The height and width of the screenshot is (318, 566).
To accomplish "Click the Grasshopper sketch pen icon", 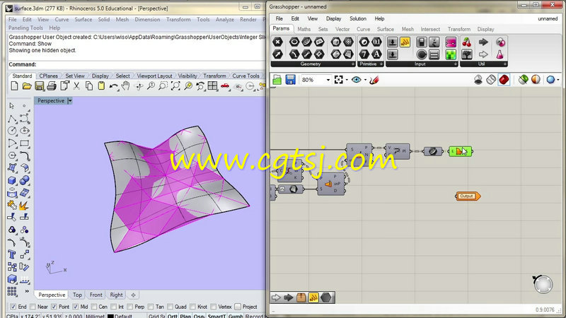I will (x=374, y=80).
